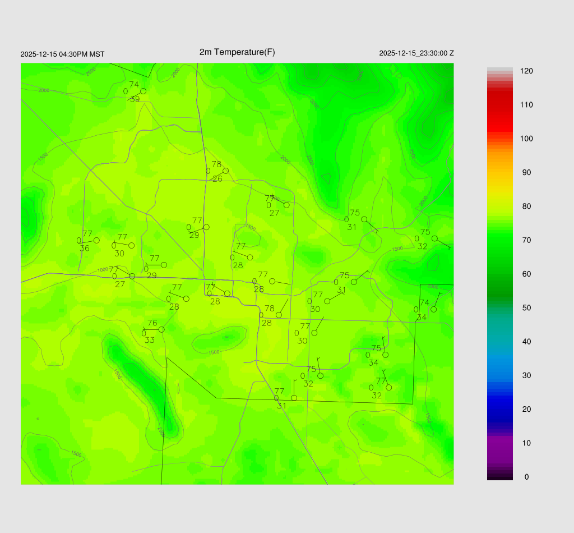Click the 120 label on the color scale
Viewport: 574px width, 533px height.
526,71
